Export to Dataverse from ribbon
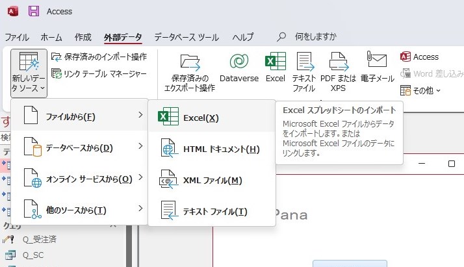The image size is (464, 267). 239,68
